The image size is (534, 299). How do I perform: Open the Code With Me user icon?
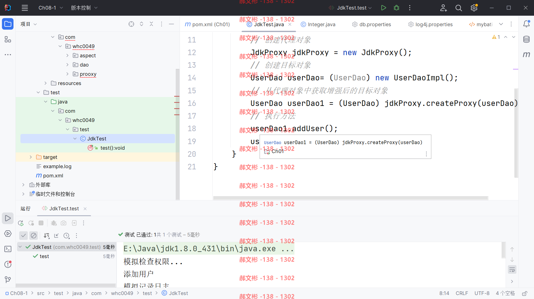(x=443, y=8)
